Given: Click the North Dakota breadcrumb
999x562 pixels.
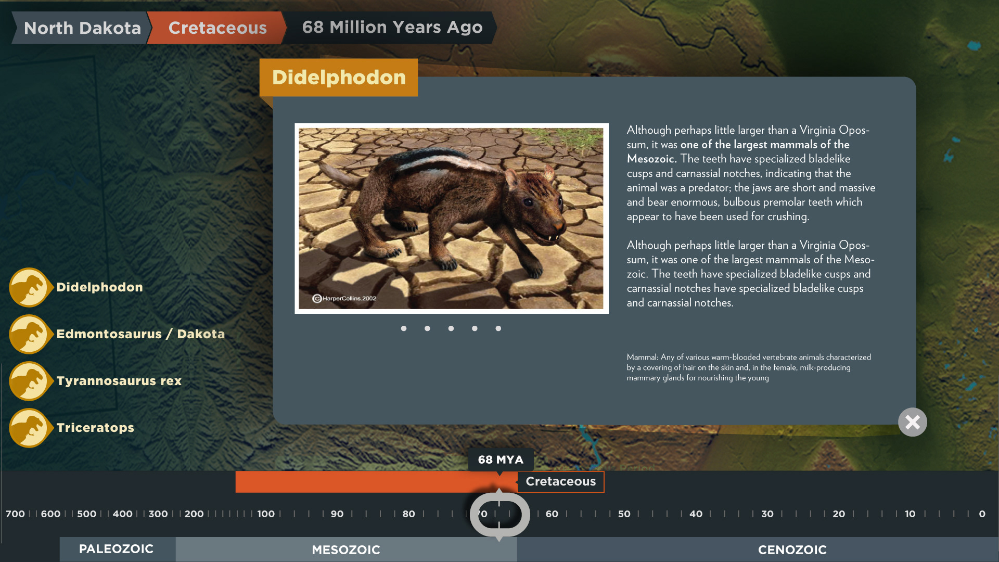Looking at the screenshot, I should (82, 28).
